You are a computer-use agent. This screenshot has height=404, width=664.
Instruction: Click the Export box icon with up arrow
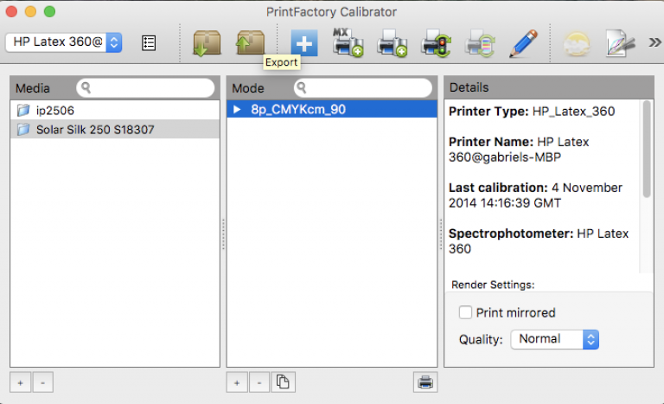(250, 42)
